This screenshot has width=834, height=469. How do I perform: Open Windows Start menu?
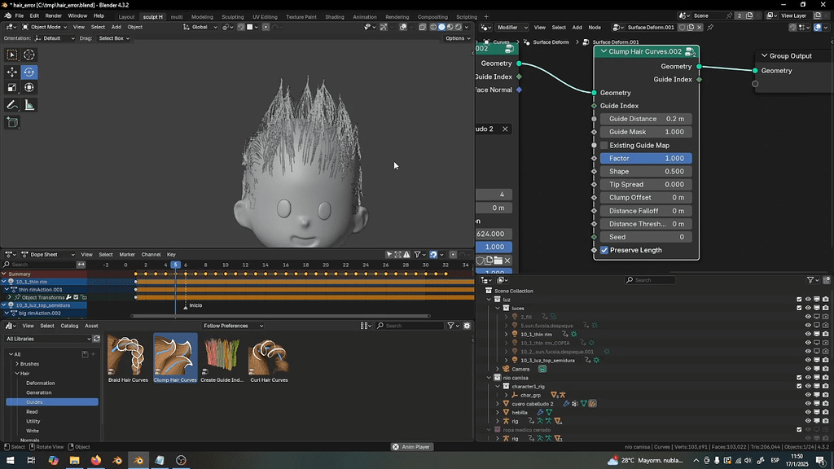pos(10,460)
